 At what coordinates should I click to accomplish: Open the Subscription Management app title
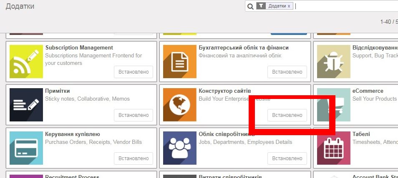79,47
